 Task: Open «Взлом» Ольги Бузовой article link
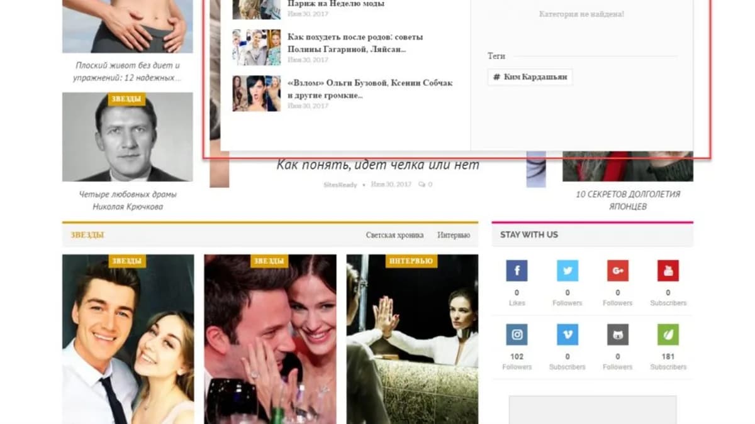coord(370,89)
